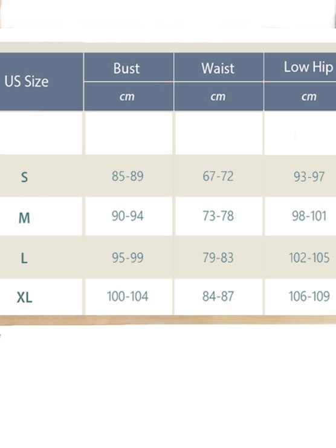The width and height of the screenshot is (336, 448).
Task: Click the 84-87 waist measurement cell
Action: click(218, 296)
